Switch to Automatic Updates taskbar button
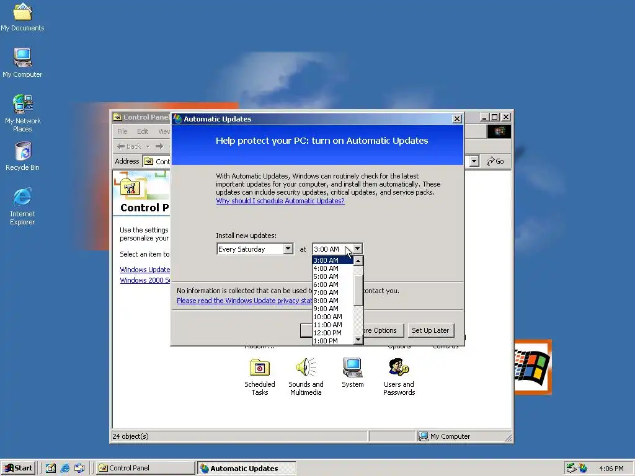 (x=247, y=469)
